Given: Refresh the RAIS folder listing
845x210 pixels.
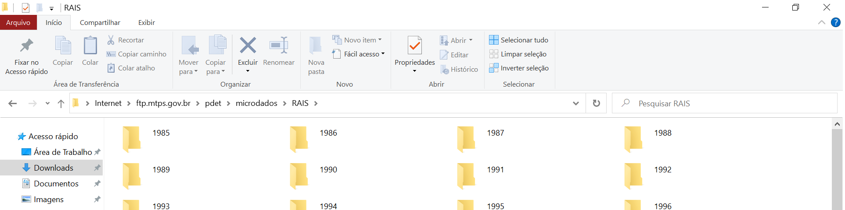Looking at the screenshot, I should pyautogui.click(x=596, y=103).
